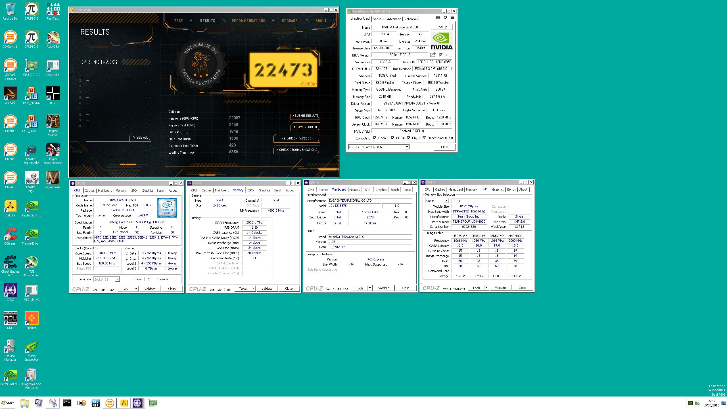This screenshot has width=727, height=409.
Task: Open the Catzilla desktop shortcut
Action: click(10, 208)
